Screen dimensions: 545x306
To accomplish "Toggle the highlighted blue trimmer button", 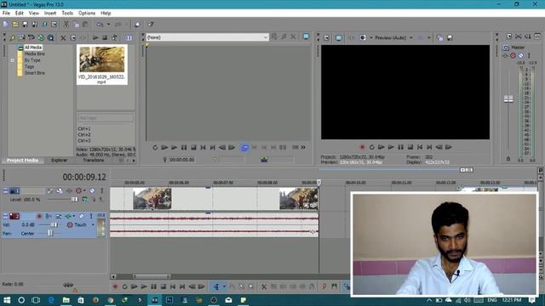I will coord(244,147).
